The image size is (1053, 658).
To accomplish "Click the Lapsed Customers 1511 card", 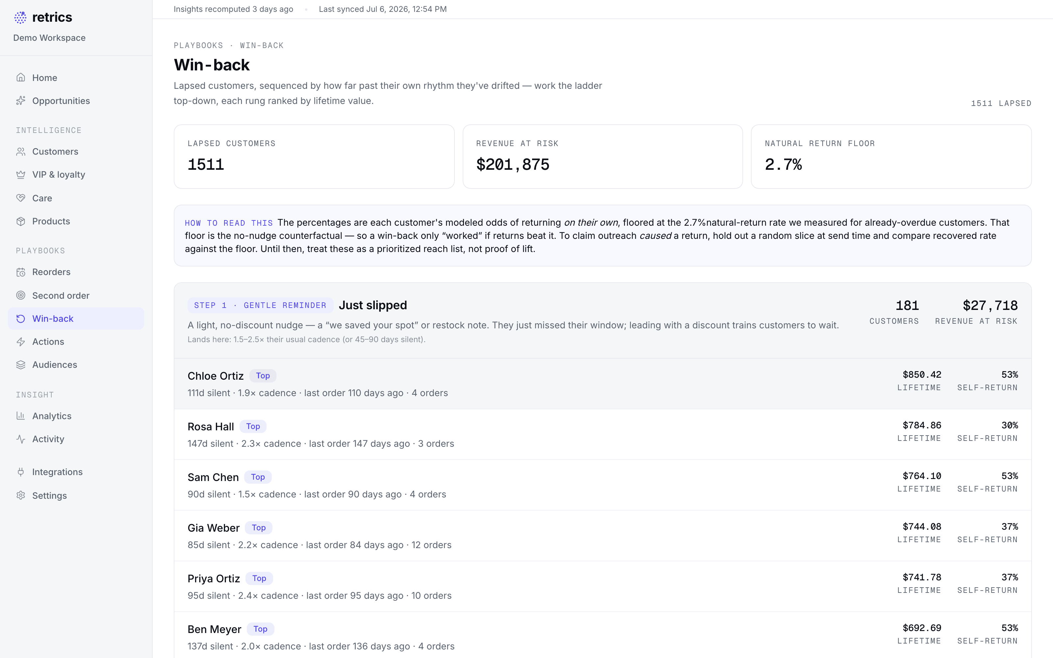I will click(314, 157).
